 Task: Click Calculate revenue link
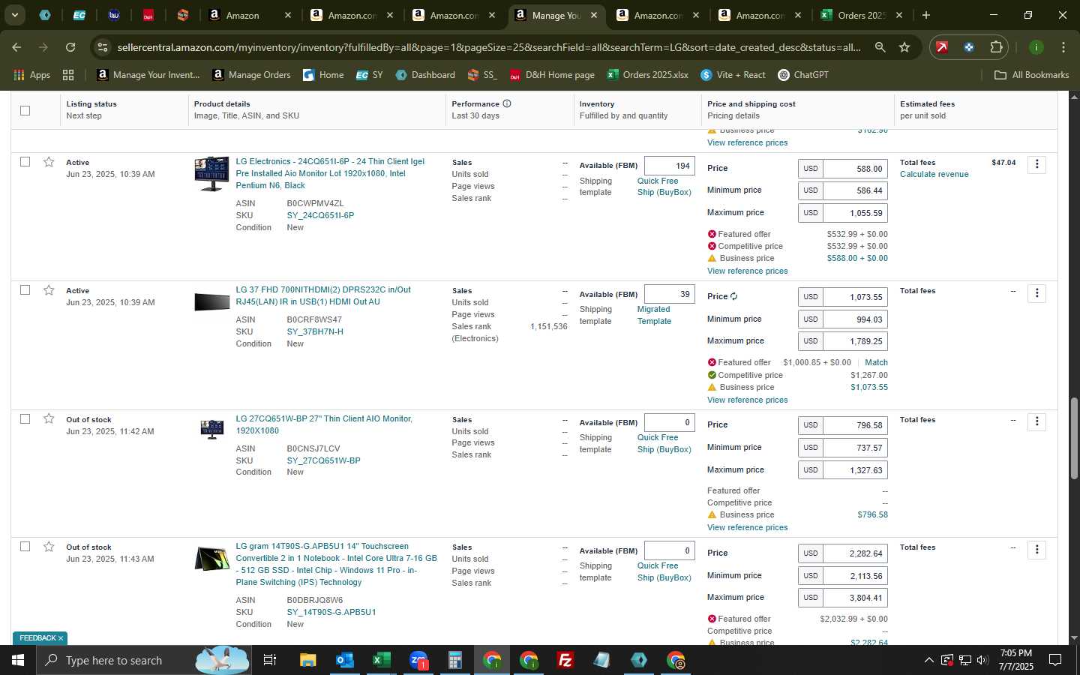pyautogui.click(x=934, y=174)
